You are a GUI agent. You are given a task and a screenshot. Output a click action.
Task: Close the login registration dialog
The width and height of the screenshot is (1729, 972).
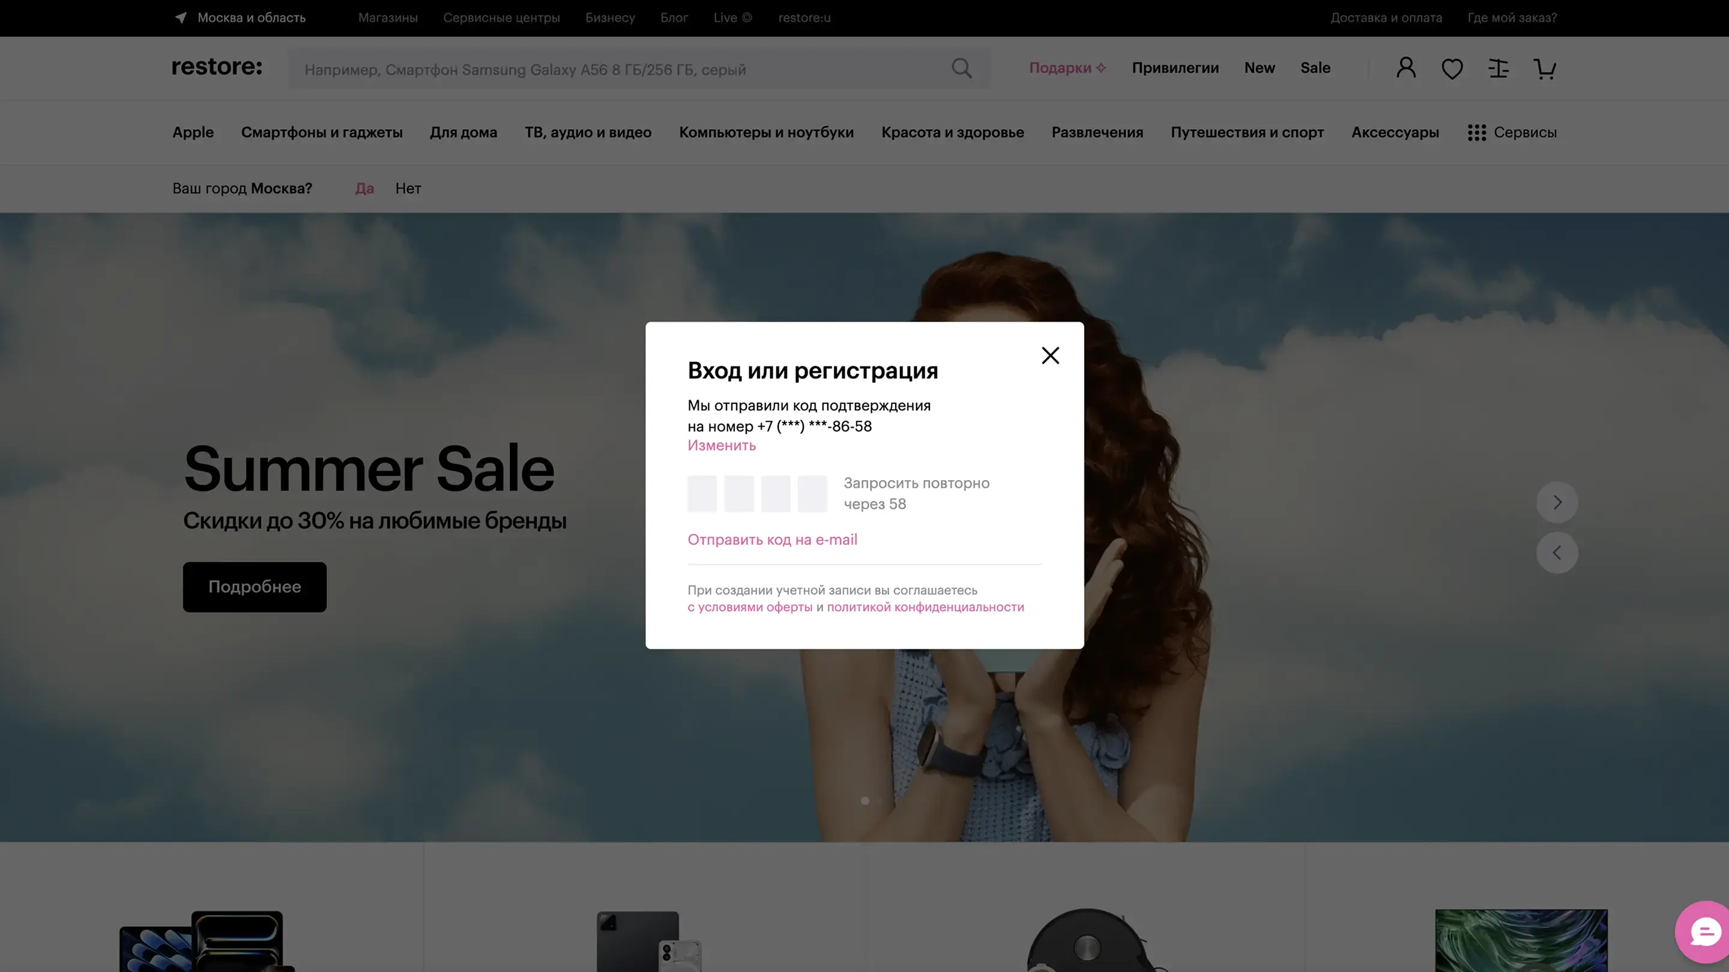pyautogui.click(x=1050, y=355)
